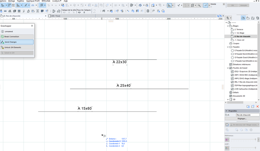Collapse the Étages tree node
This screenshot has width=260, height=151.
pos(228,26)
